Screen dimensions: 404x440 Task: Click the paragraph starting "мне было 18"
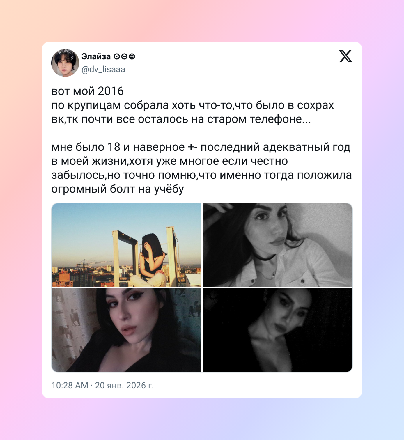201,168
